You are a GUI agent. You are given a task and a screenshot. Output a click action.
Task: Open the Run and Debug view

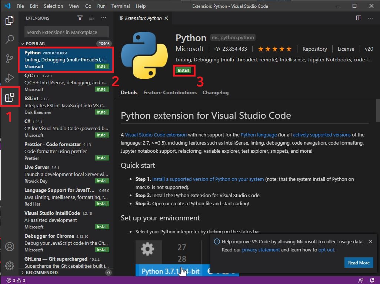click(x=10, y=78)
